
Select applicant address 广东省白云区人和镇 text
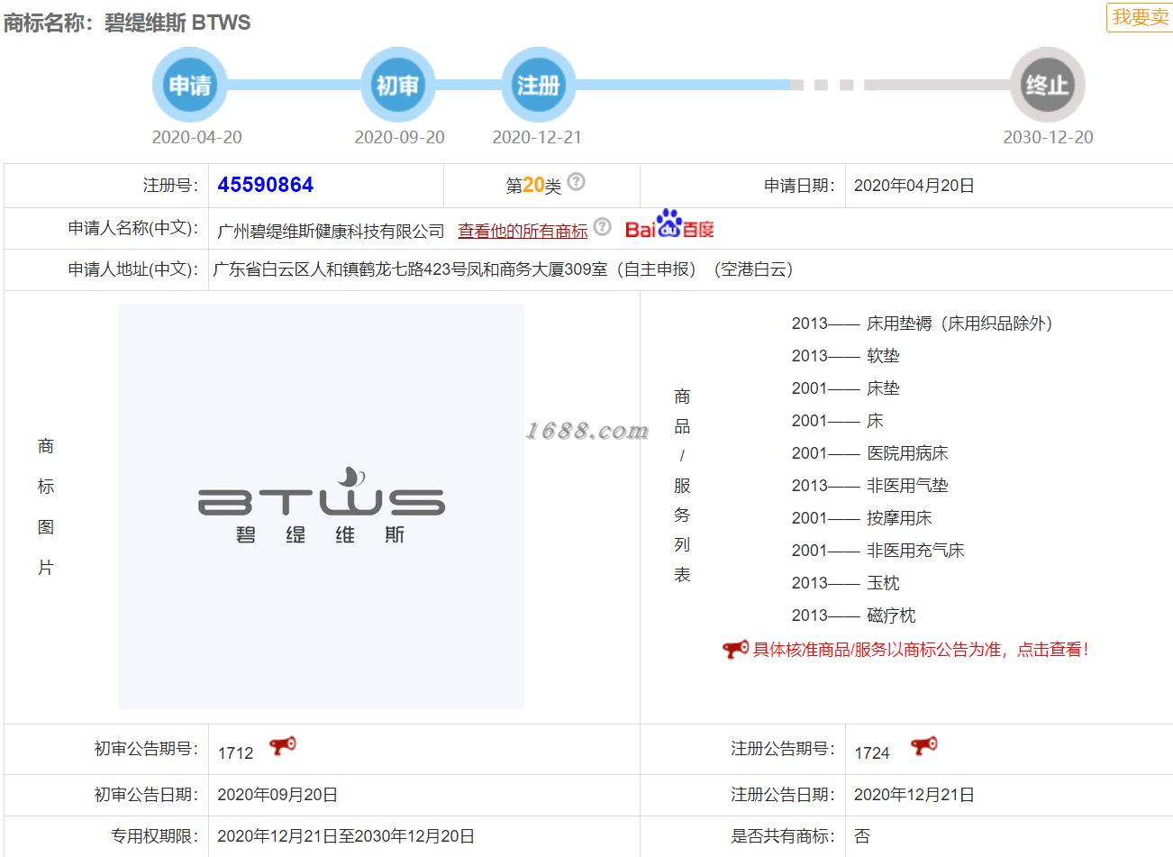point(503,269)
